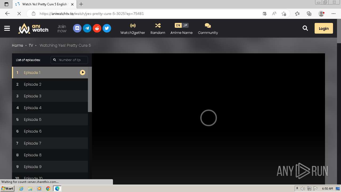Open the Read aloud icon
The width and height of the screenshot is (341, 192).
click(x=274, y=14)
